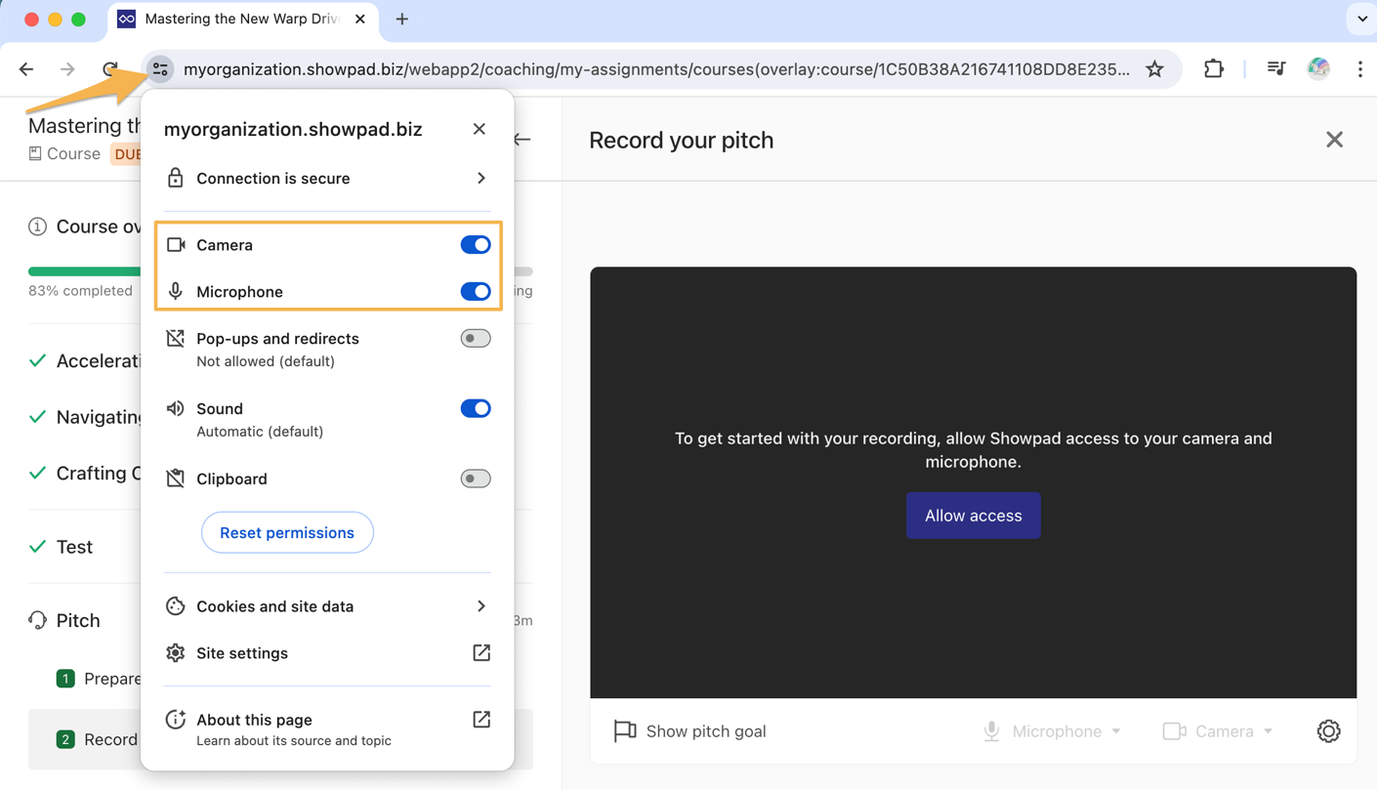Open Chrome three-dot menu

pyautogui.click(x=1359, y=69)
